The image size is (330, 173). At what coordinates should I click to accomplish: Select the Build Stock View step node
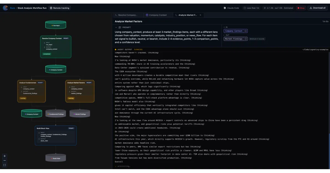(56, 135)
